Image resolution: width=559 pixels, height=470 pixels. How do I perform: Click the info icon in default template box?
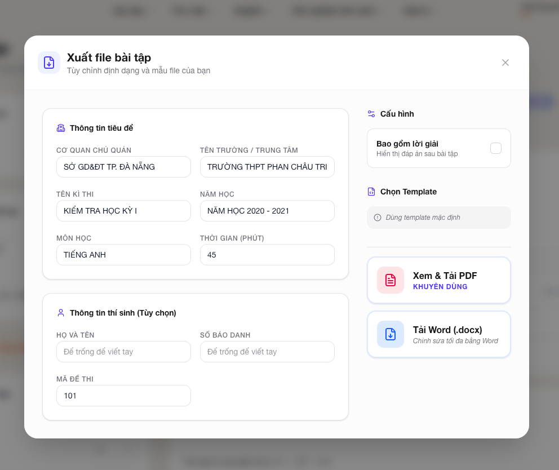click(378, 218)
